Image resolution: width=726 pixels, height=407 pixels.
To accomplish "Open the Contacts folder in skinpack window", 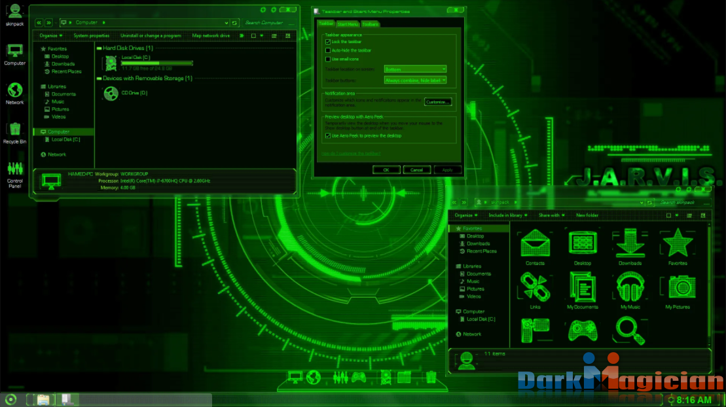I will coord(535,247).
